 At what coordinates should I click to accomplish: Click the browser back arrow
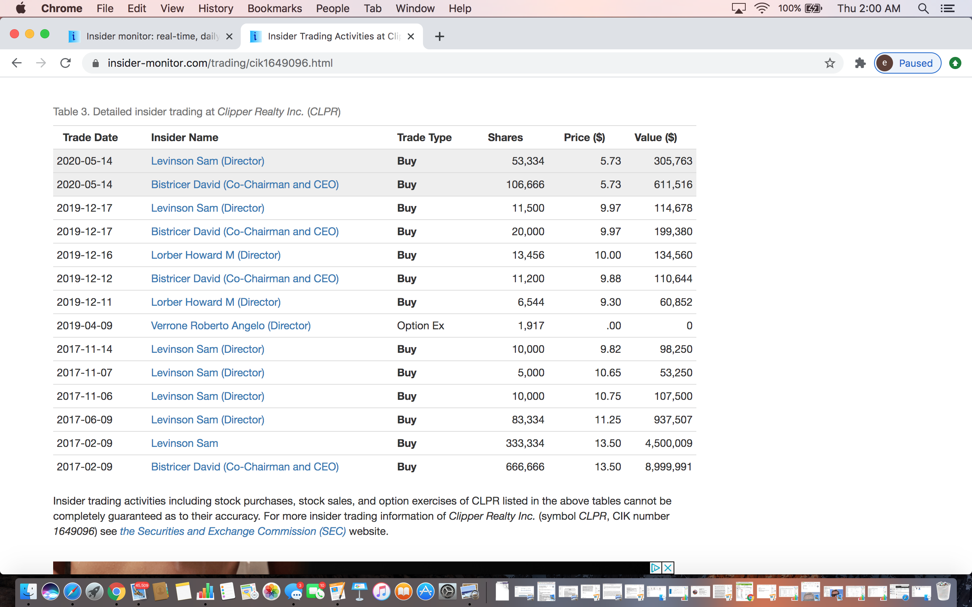click(16, 63)
